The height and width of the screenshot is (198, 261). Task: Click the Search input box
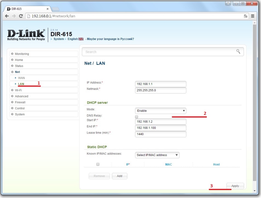coord(163,52)
